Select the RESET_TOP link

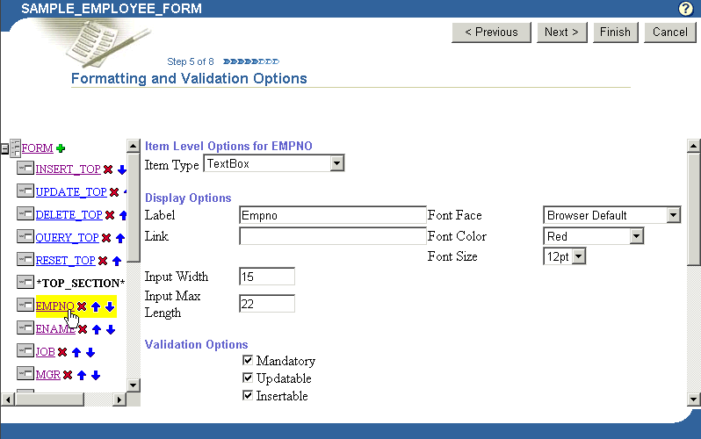[65, 260]
